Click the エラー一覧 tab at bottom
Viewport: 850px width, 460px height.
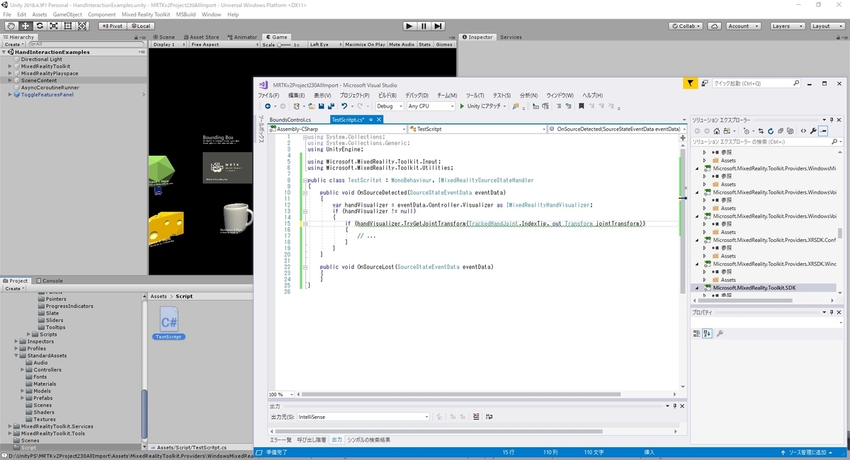[280, 439]
